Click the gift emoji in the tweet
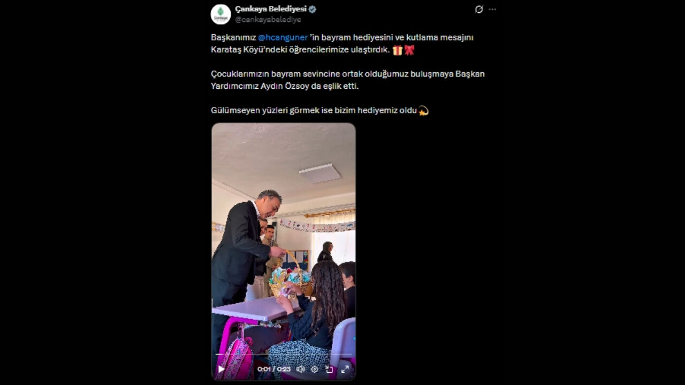Screen dimensions: 685x385 tap(398, 50)
